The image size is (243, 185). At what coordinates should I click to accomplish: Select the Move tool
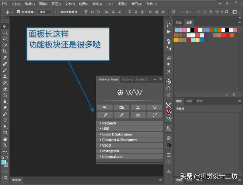click(5, 26)
